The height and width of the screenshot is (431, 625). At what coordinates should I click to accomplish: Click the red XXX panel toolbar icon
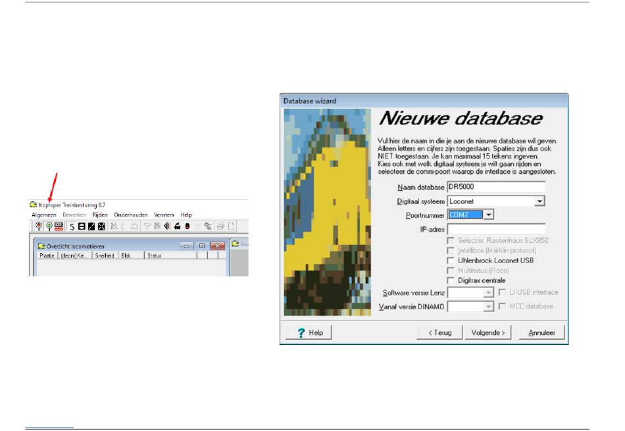point(59,226)
